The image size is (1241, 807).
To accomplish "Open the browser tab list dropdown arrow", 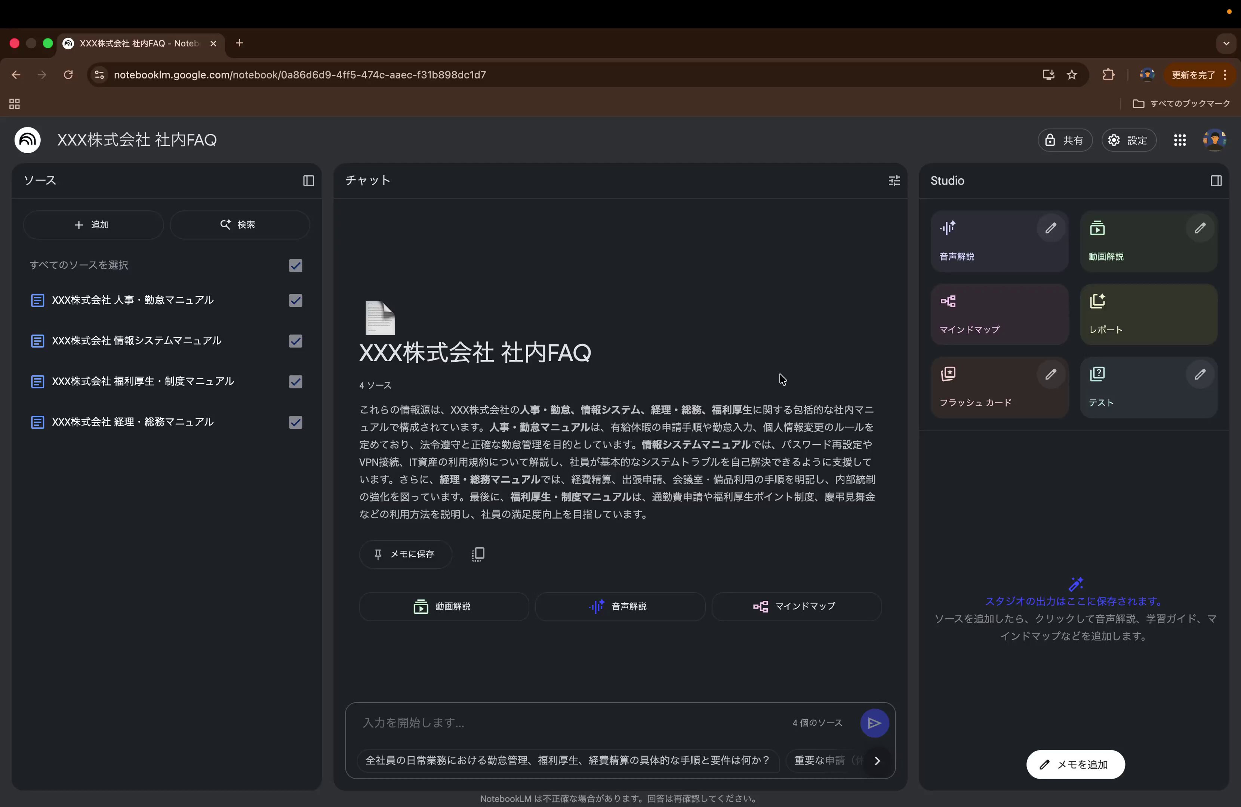I will pyautogui.click(x=1226, y=44).
